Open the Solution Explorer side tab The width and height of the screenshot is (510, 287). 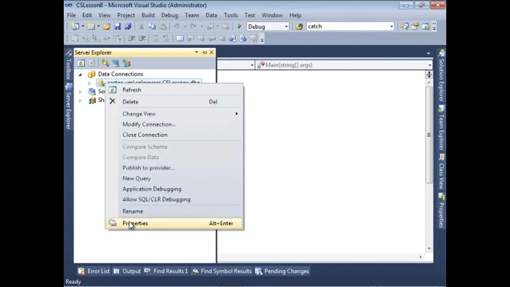(x=441, y=75)
